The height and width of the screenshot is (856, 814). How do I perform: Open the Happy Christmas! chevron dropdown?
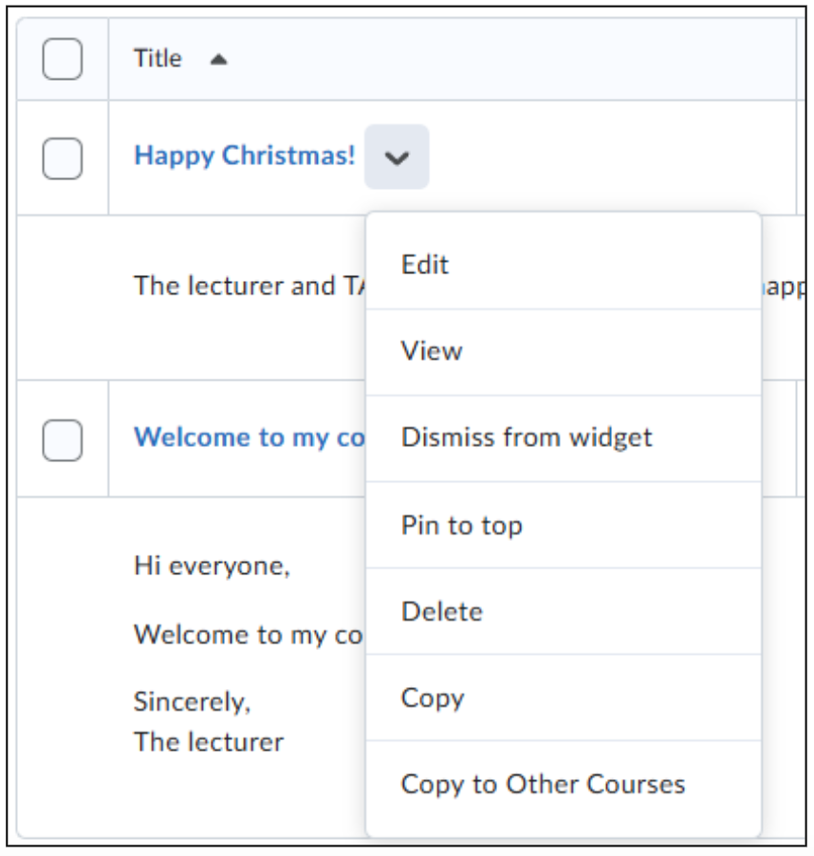point(397,158)
